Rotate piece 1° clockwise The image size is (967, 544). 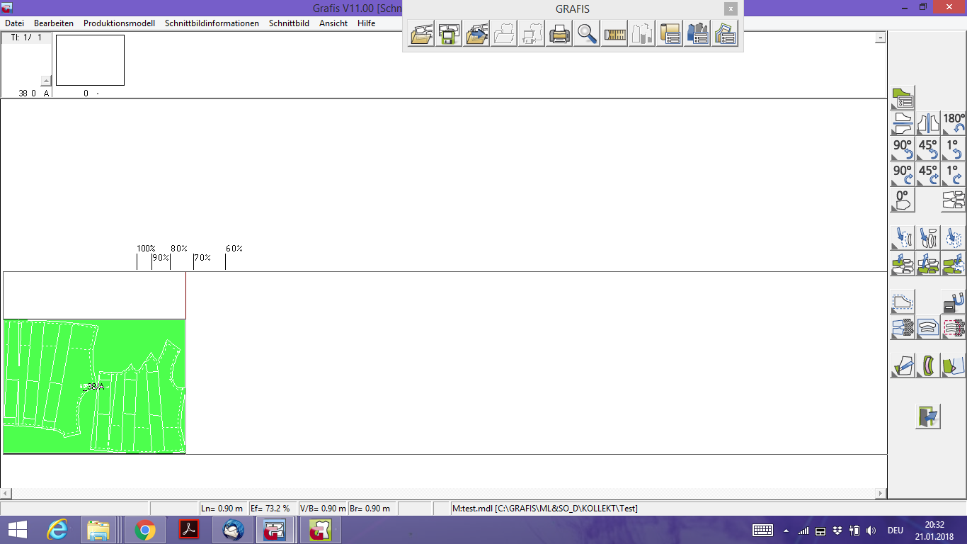[x=954, y=174]
